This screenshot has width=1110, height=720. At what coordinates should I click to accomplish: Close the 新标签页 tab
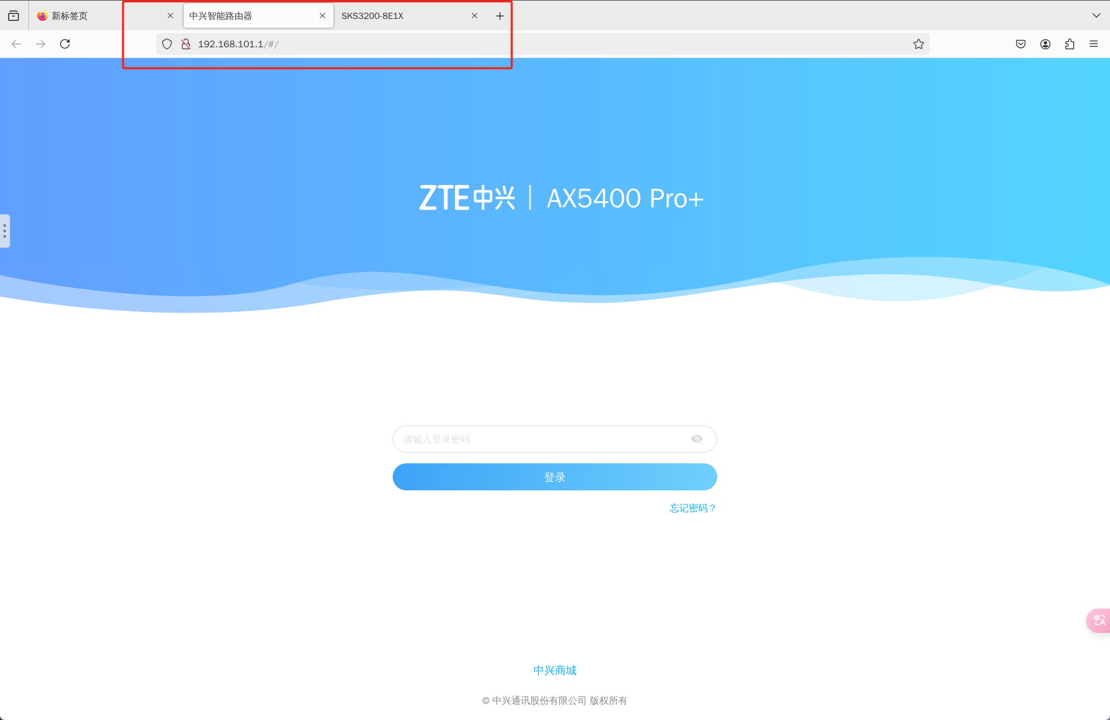click(x=170, y=16)
